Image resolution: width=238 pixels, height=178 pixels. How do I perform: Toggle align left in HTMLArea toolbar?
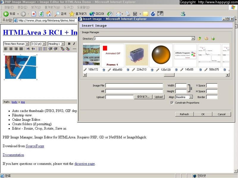tap(6, 49)
